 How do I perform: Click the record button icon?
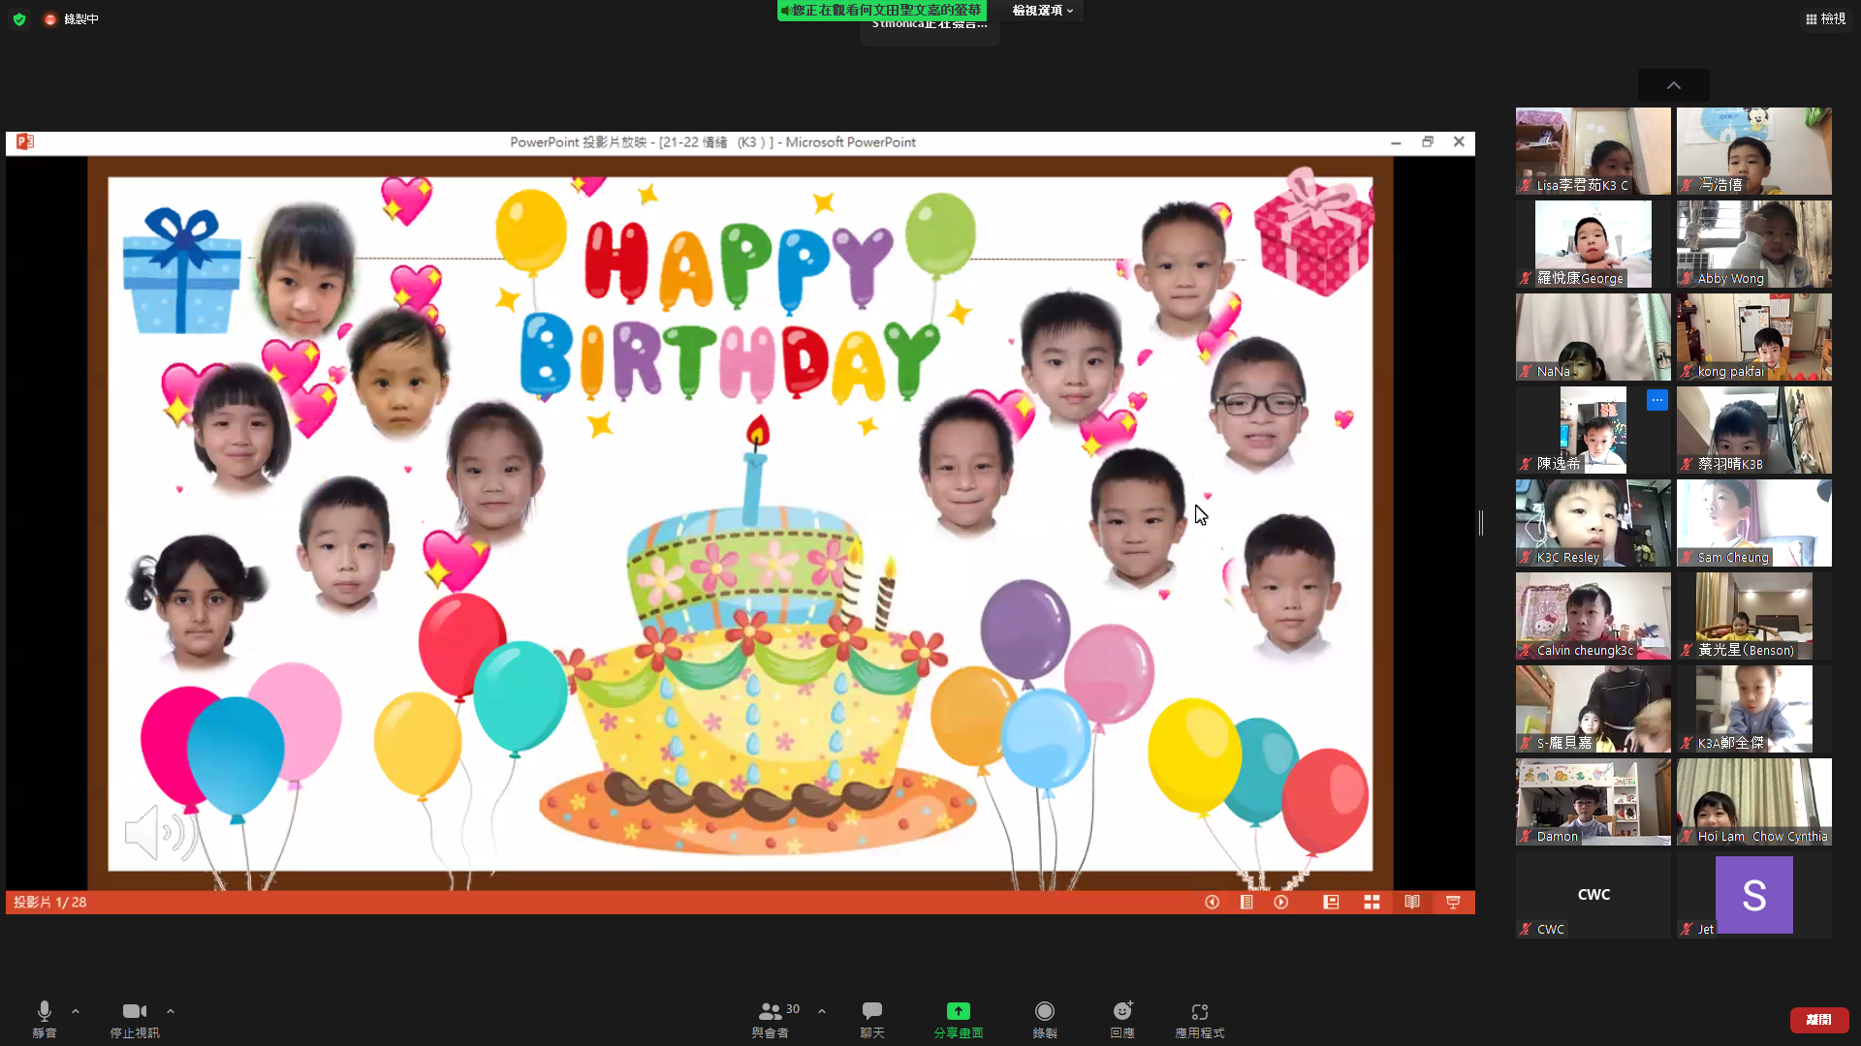coord(1045,1011)
